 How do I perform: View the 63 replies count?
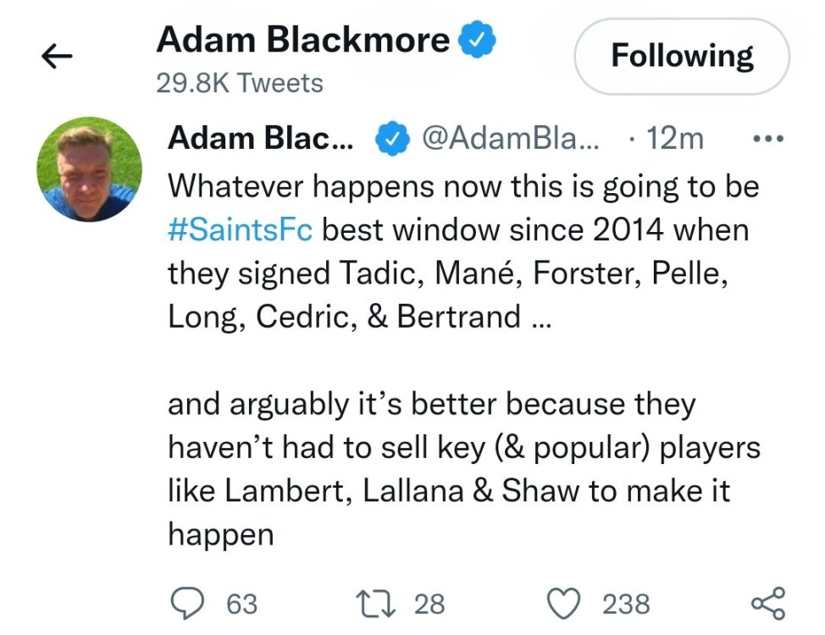[x=241, y=604]
